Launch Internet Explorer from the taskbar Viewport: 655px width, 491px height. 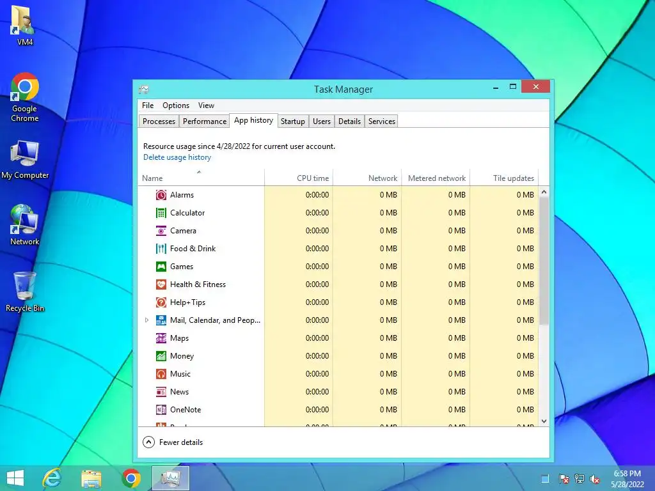52,478
